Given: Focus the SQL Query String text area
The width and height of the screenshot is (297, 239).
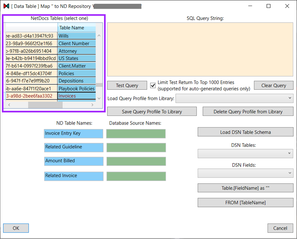Looking at the screenshot, I should click(x=200, y=49).
